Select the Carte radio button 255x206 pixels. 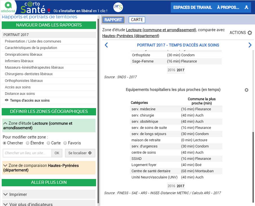(x=48, y=143)
